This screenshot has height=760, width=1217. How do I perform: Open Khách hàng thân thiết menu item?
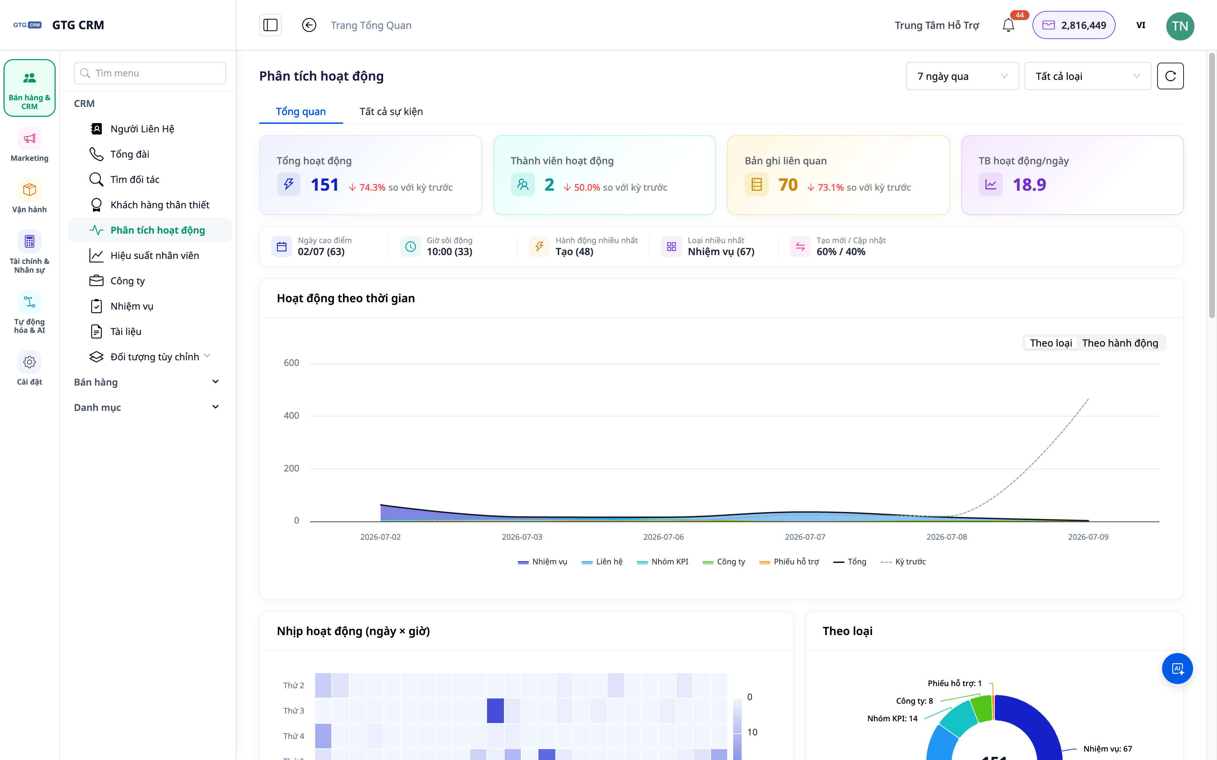point(150,204)
